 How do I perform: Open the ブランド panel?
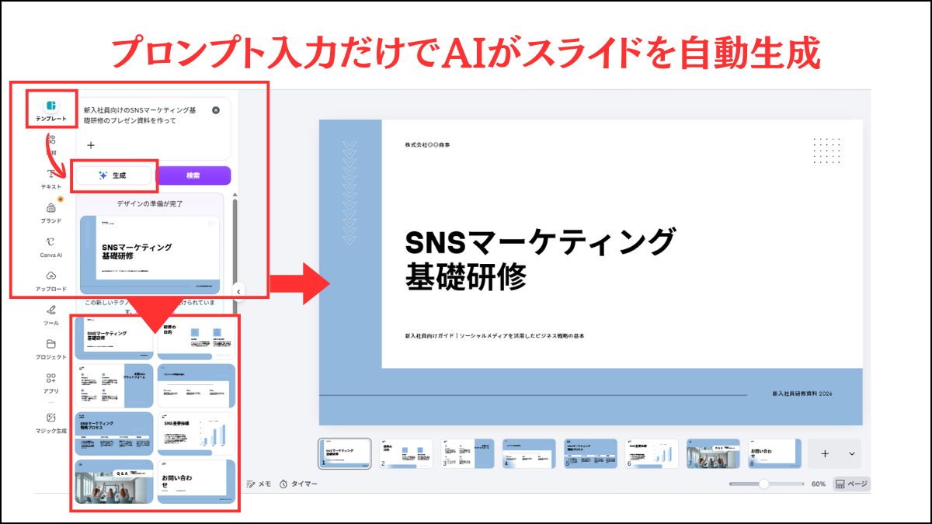(51, 212)
